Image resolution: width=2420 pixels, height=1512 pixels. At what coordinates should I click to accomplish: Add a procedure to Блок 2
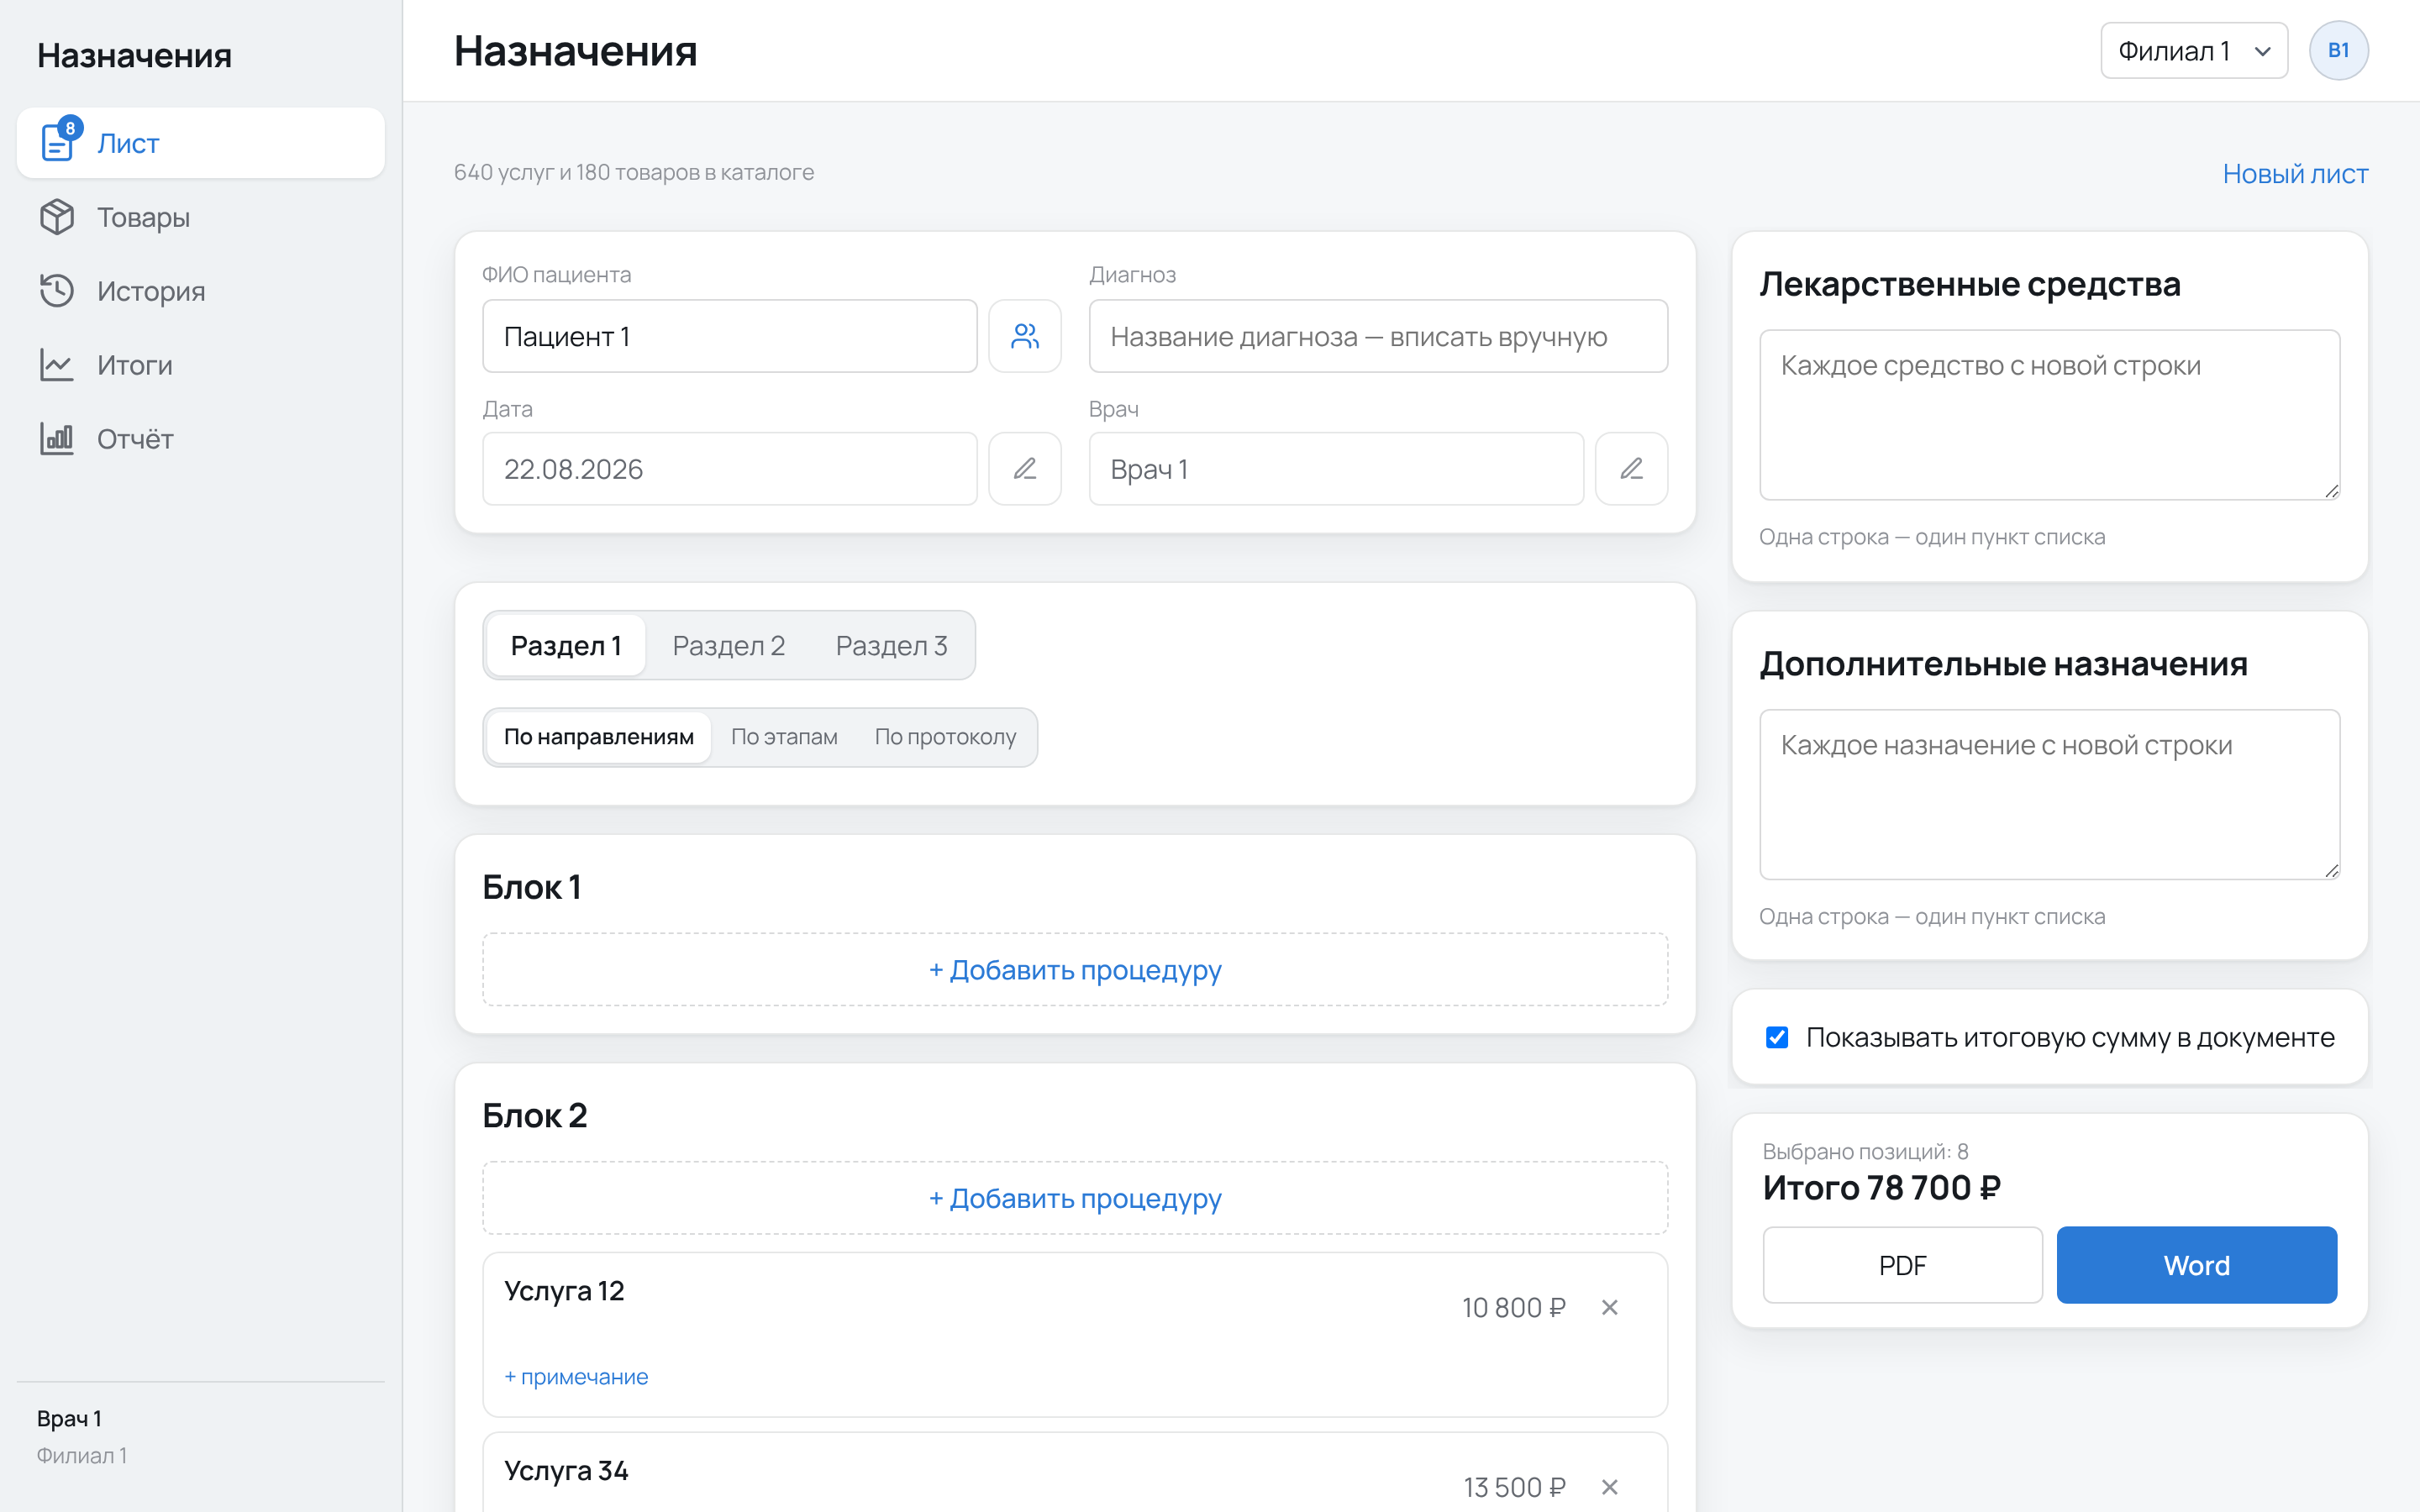(1075, 1197)
